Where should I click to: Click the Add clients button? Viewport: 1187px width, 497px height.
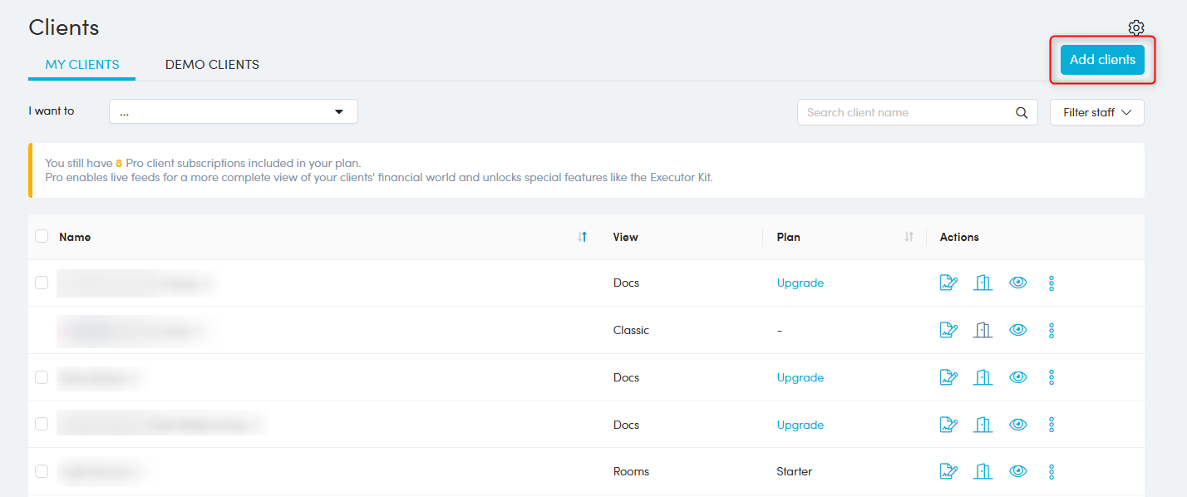pyautogui.click(x=1102, y=60)
